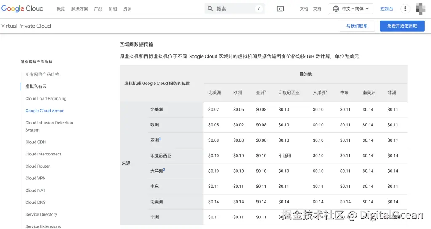Open Service Extensions pricing
Screen dimensions: 431x229
pos(43,226)
